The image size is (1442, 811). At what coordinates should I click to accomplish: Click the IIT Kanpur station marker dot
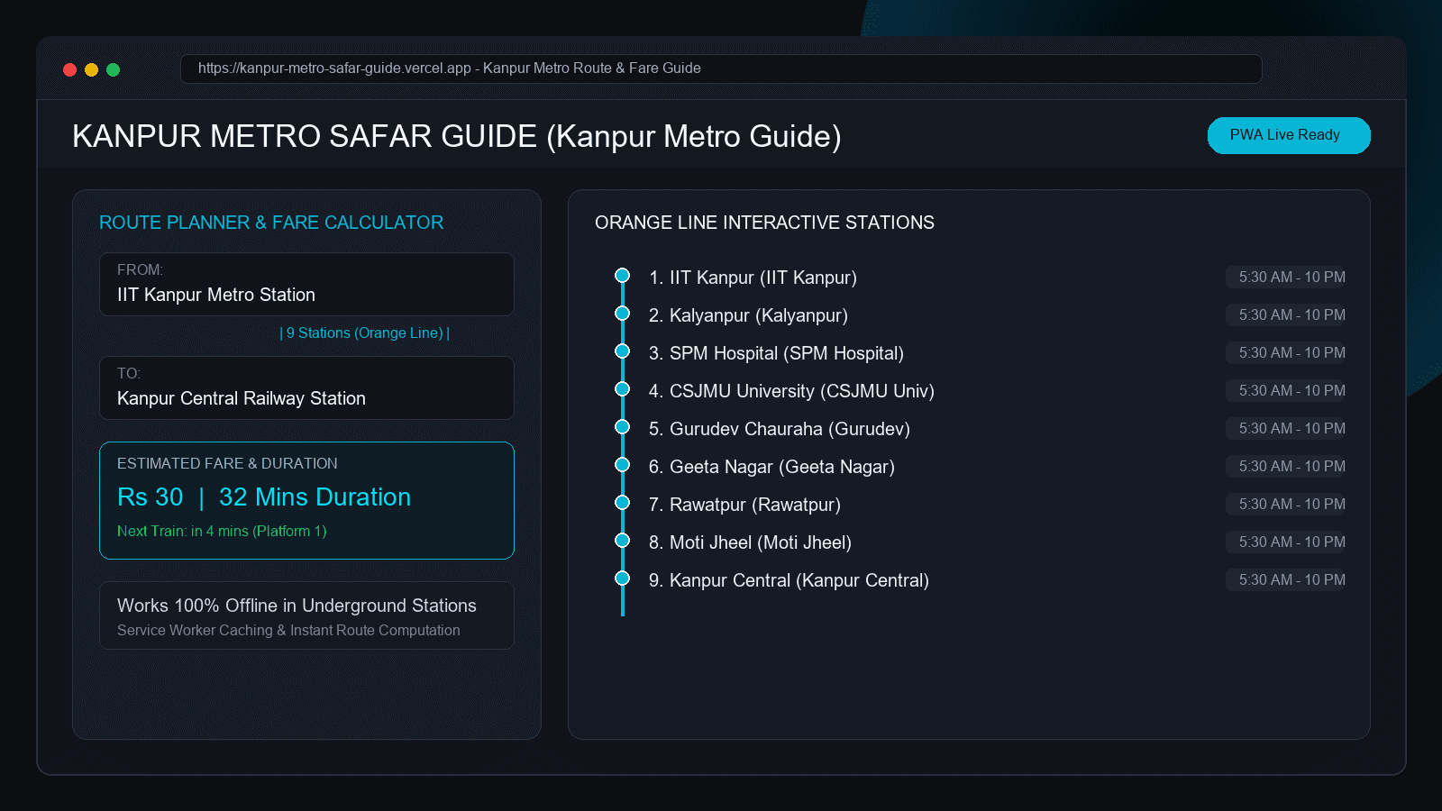click(622, 276)
